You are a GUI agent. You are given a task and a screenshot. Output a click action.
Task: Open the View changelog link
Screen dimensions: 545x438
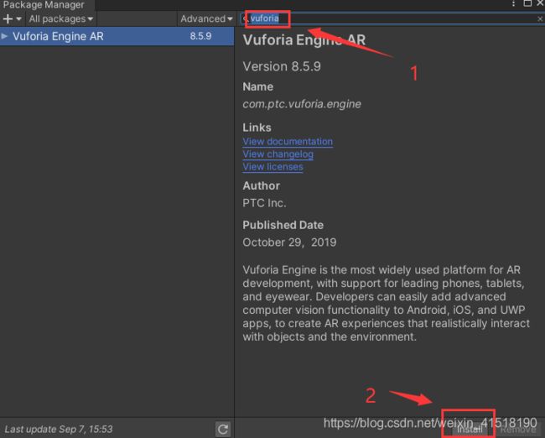278,154
